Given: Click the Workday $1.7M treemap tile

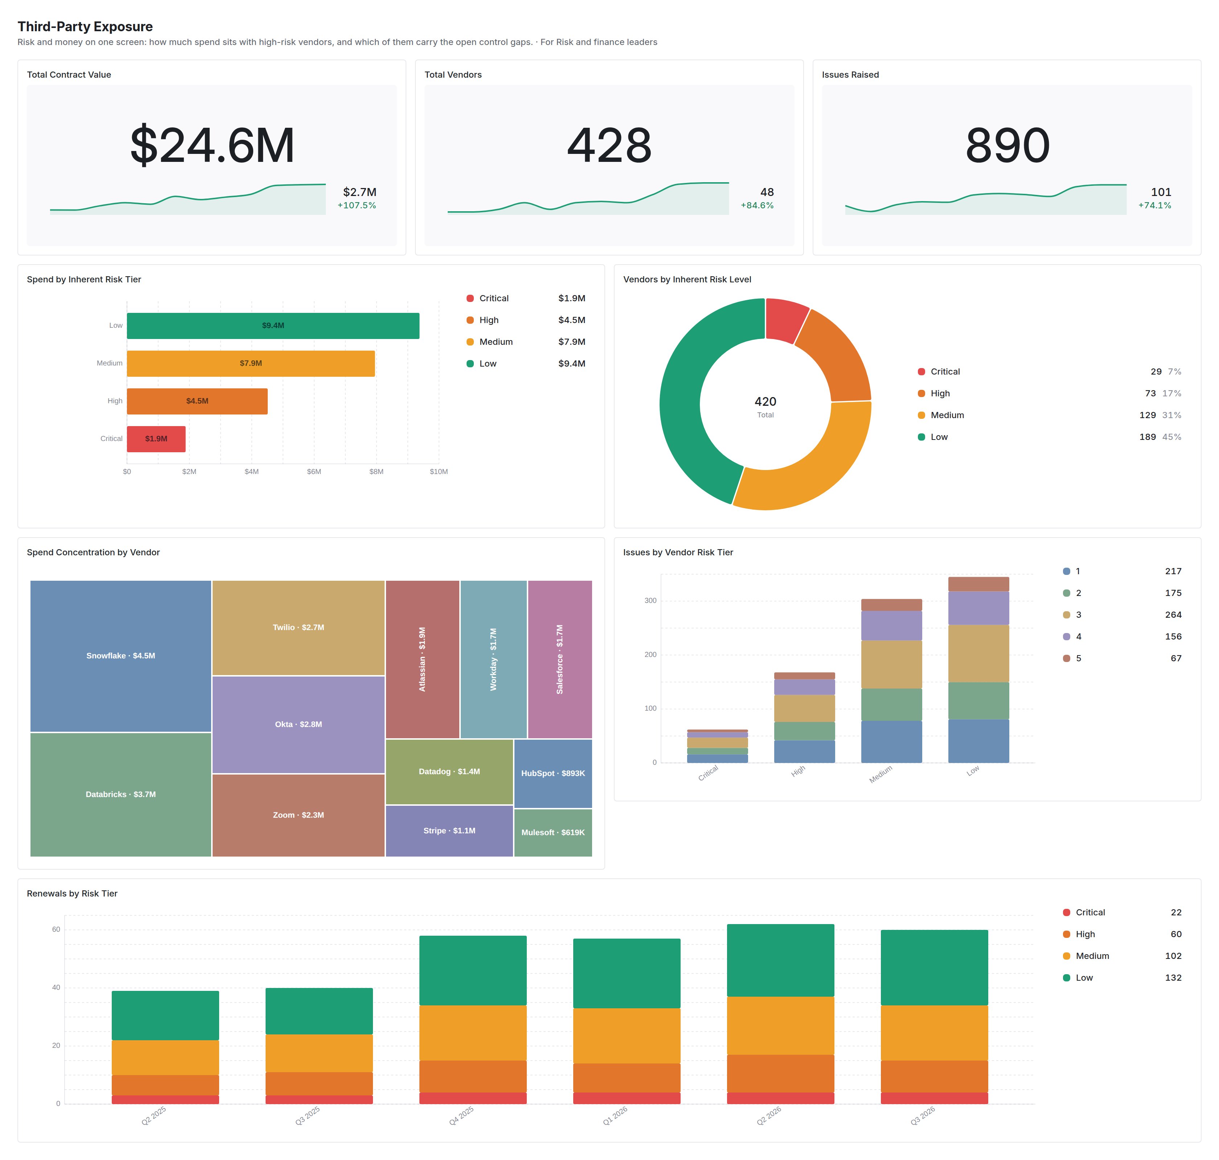Looking at the screenshot, I should pos(493,659).
